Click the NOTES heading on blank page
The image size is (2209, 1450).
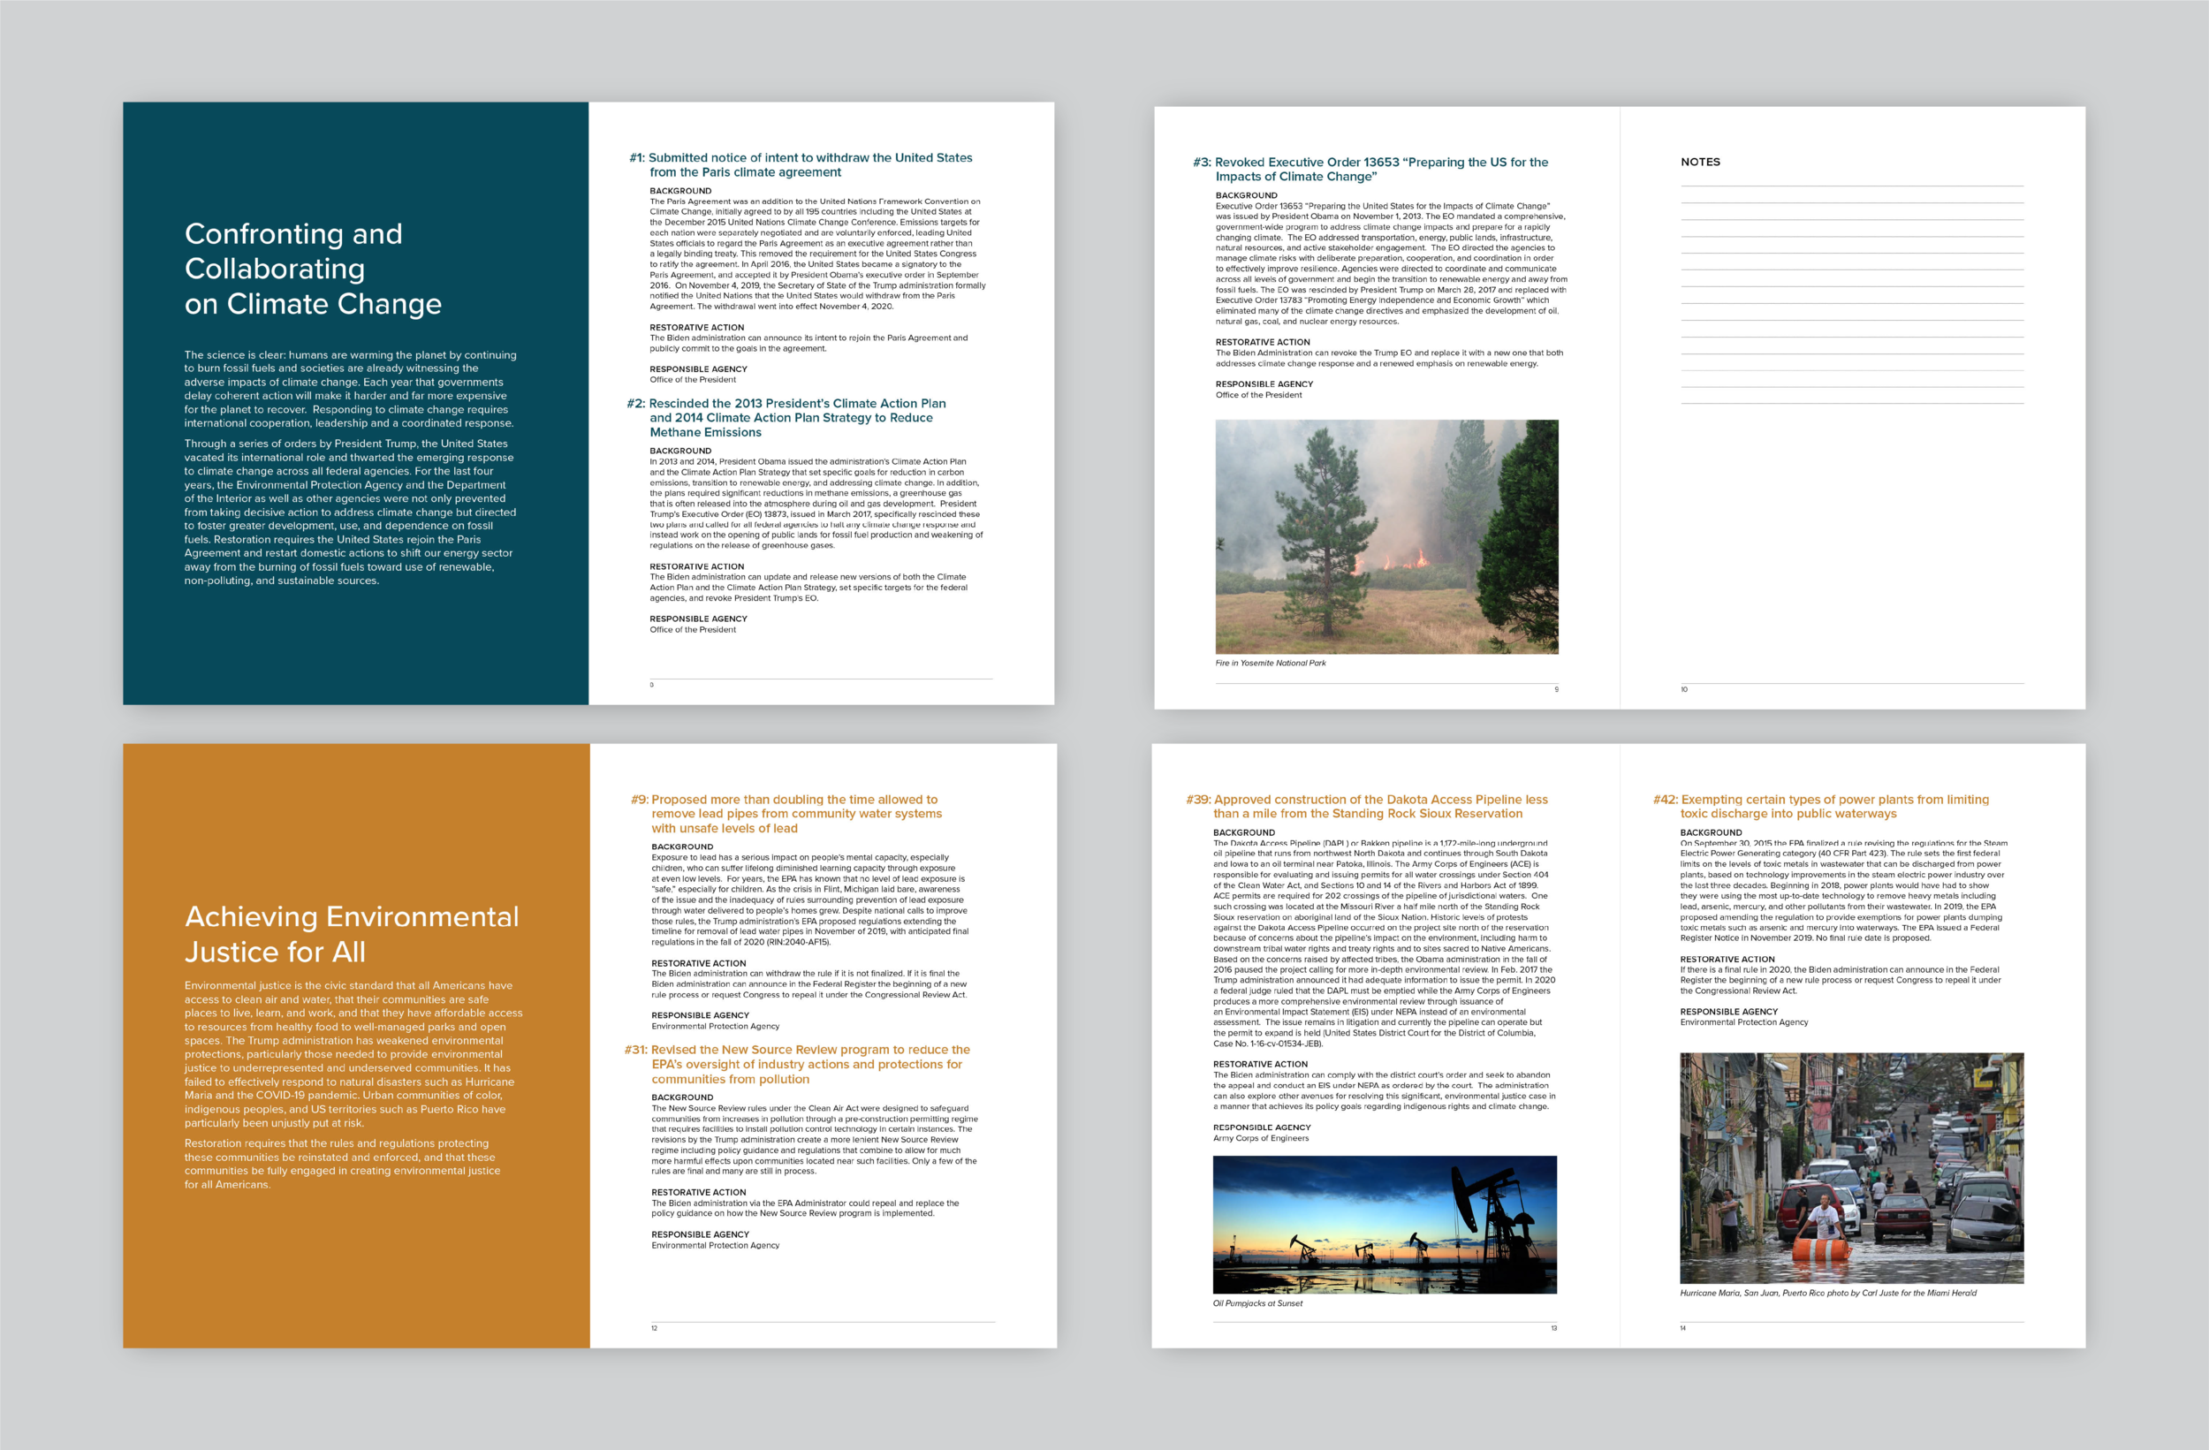click(x=1699, y=162)
